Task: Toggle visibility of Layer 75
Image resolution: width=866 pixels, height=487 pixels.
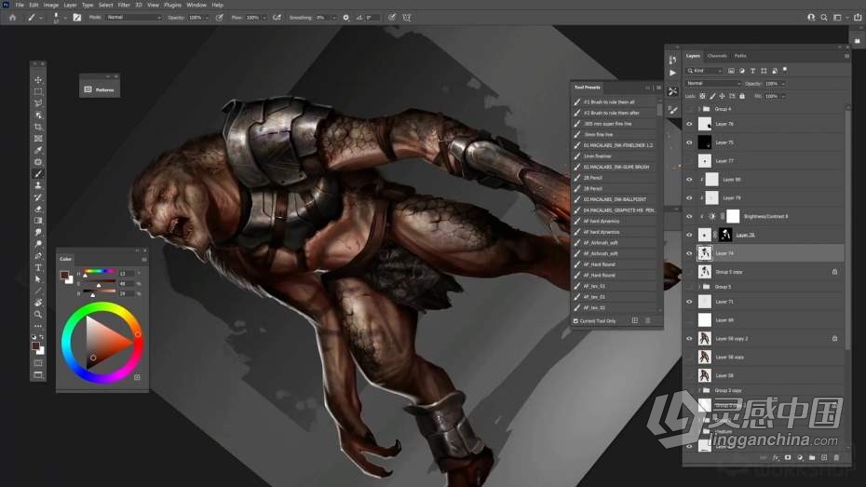Action: tap(689, 142)
